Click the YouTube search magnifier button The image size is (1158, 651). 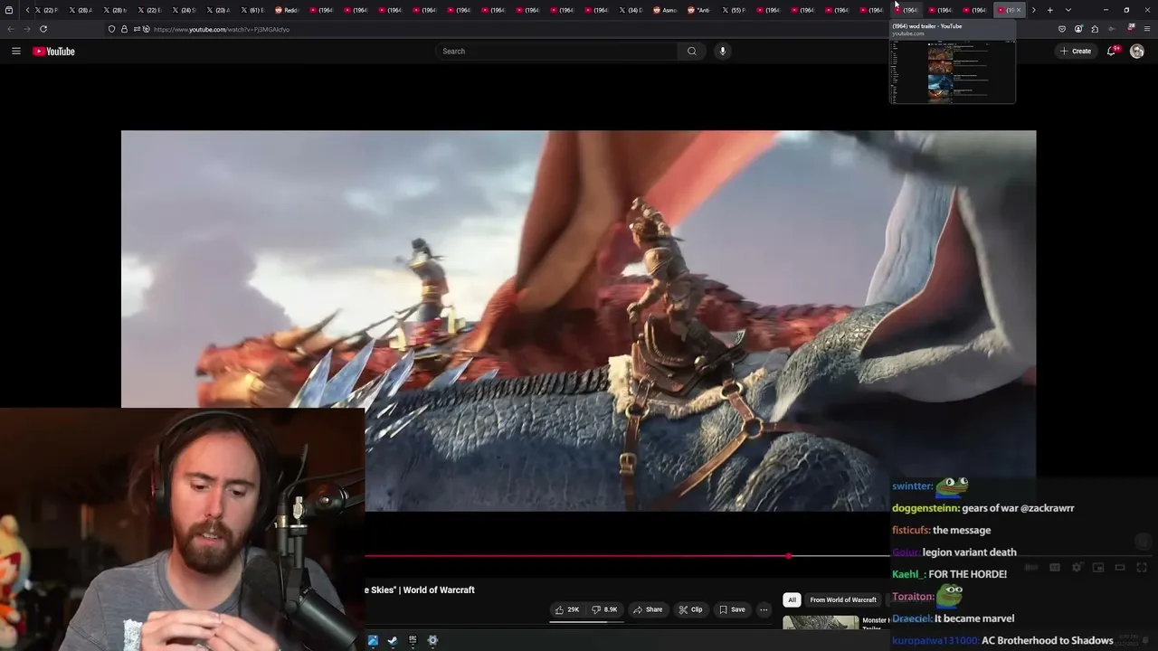692,52
